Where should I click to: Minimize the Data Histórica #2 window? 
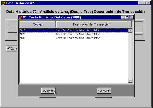click(x=140, y=3)
